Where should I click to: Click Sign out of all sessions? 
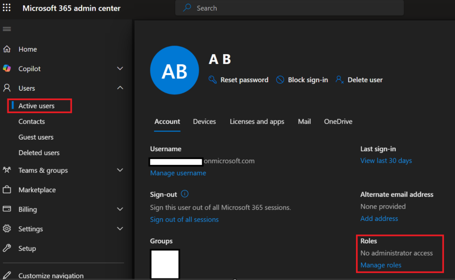[184, 219]
